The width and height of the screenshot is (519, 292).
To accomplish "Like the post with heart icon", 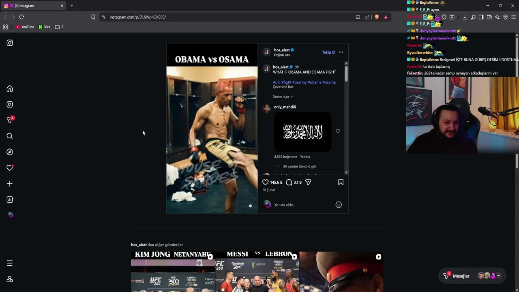I will (x=265, y=182).
